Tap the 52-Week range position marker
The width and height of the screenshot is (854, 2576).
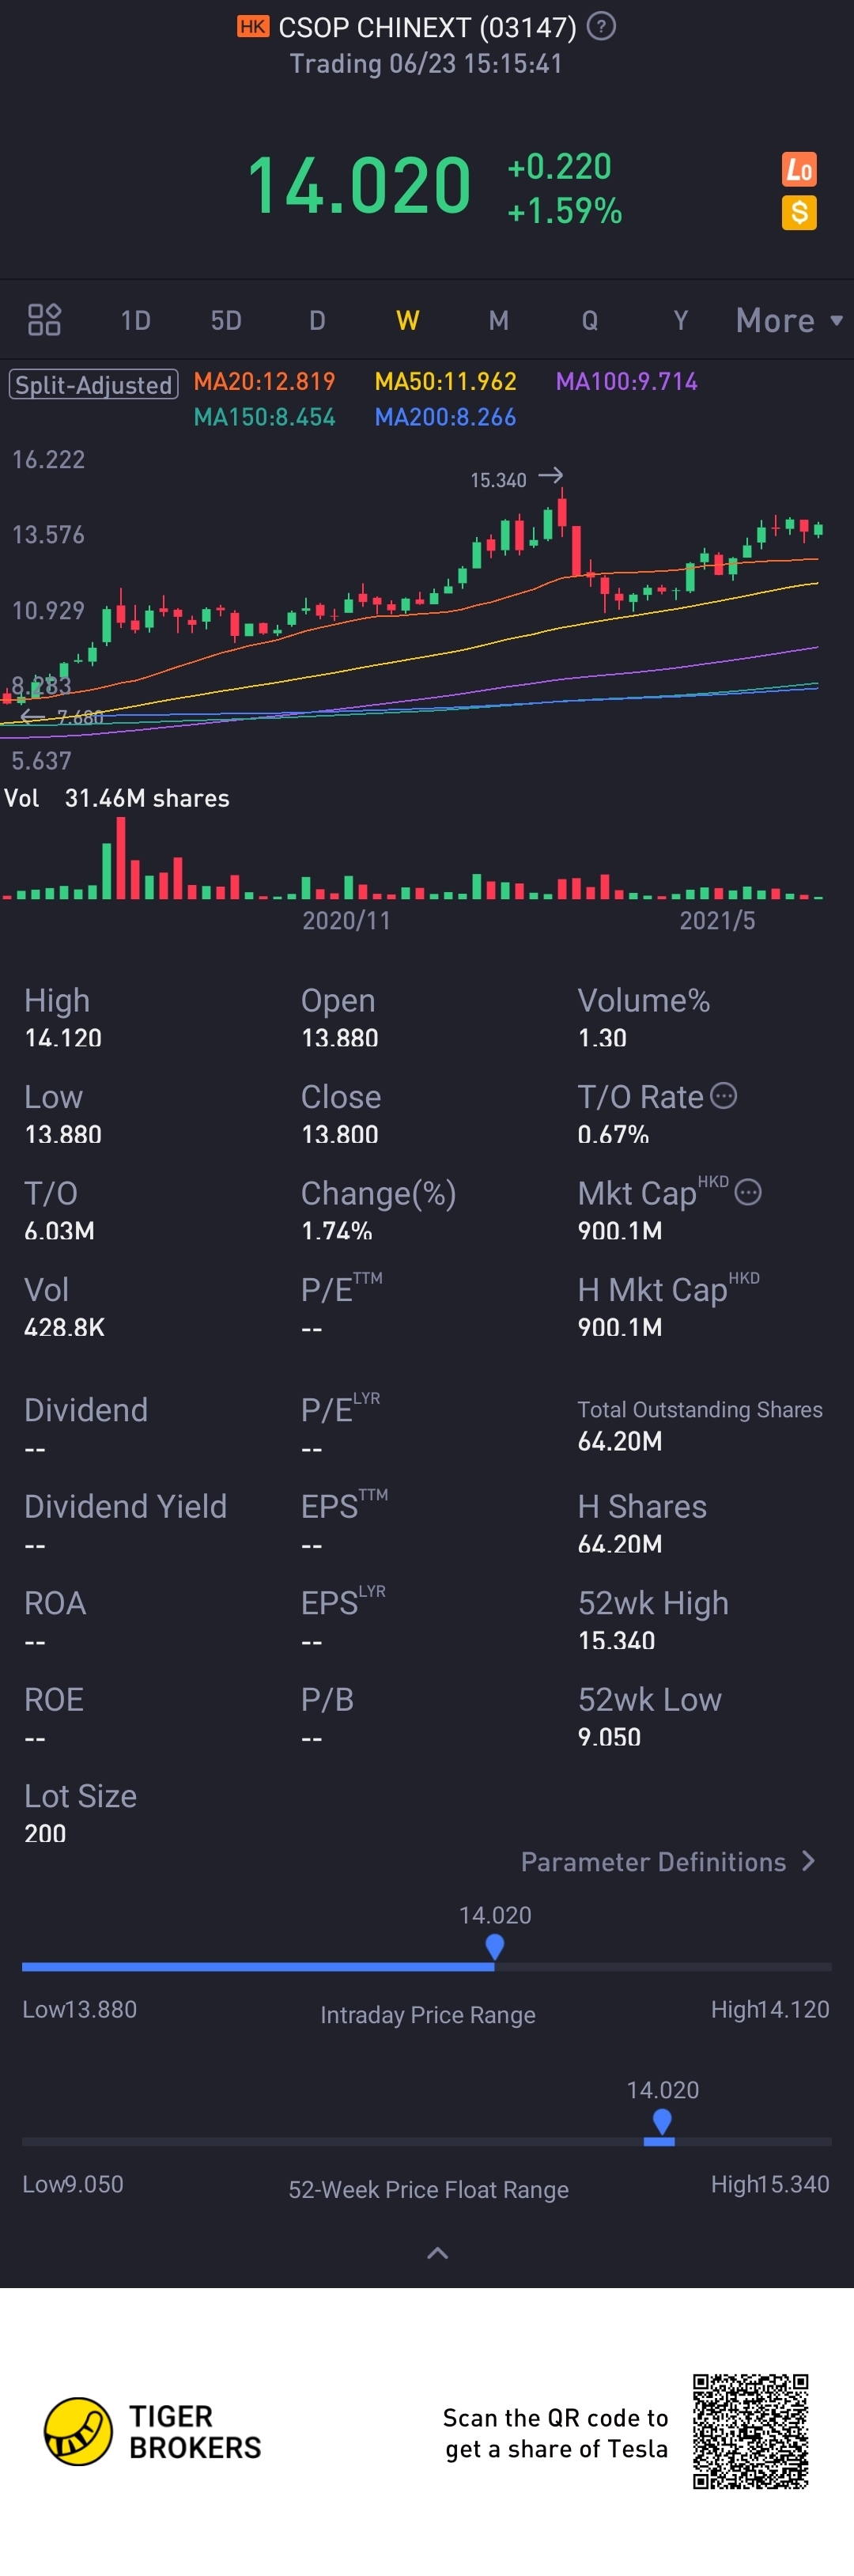coord(661,2122)
